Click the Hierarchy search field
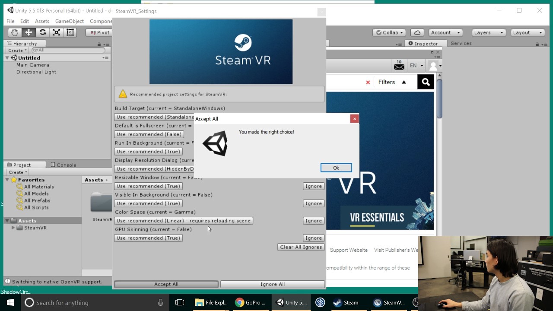 pyautogui.click(x=68, y=50)
